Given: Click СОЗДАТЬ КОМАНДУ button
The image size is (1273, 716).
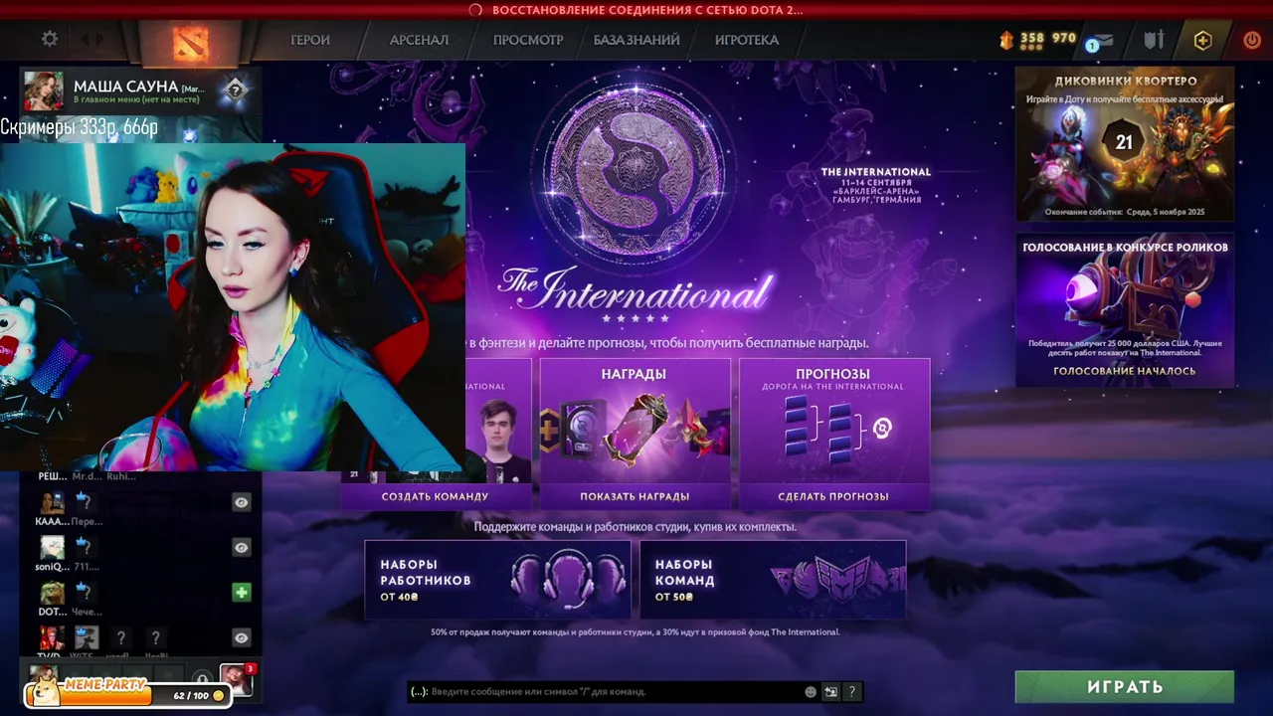Looking at the screenshot, I should pyautogui.click(x=435, y=496).
